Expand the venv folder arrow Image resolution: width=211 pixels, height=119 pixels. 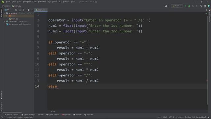point(7,16)
